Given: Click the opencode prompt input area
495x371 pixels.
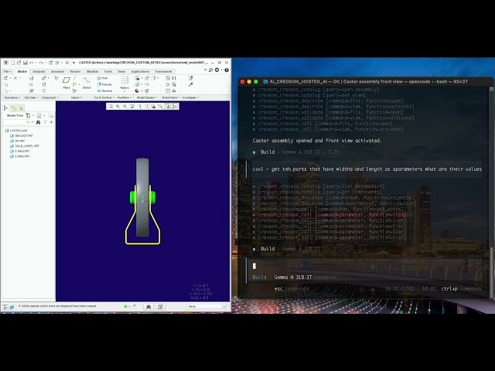Looking at the screenshot, I should click(366, 266).
